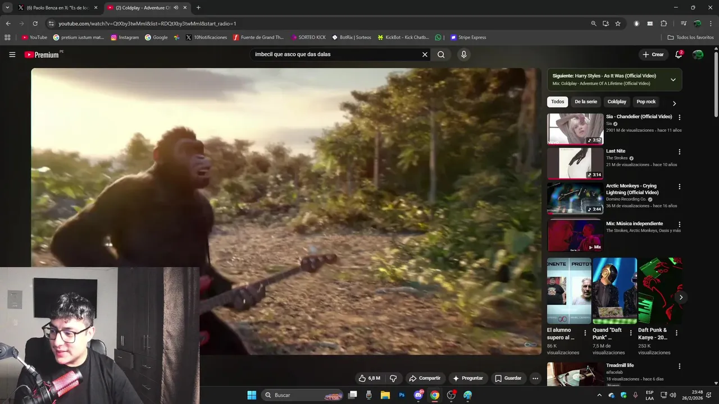The width and height of the screenshot is (719, 404).
Task: Open options for Treadmill life video
Action: click(679, 366)
